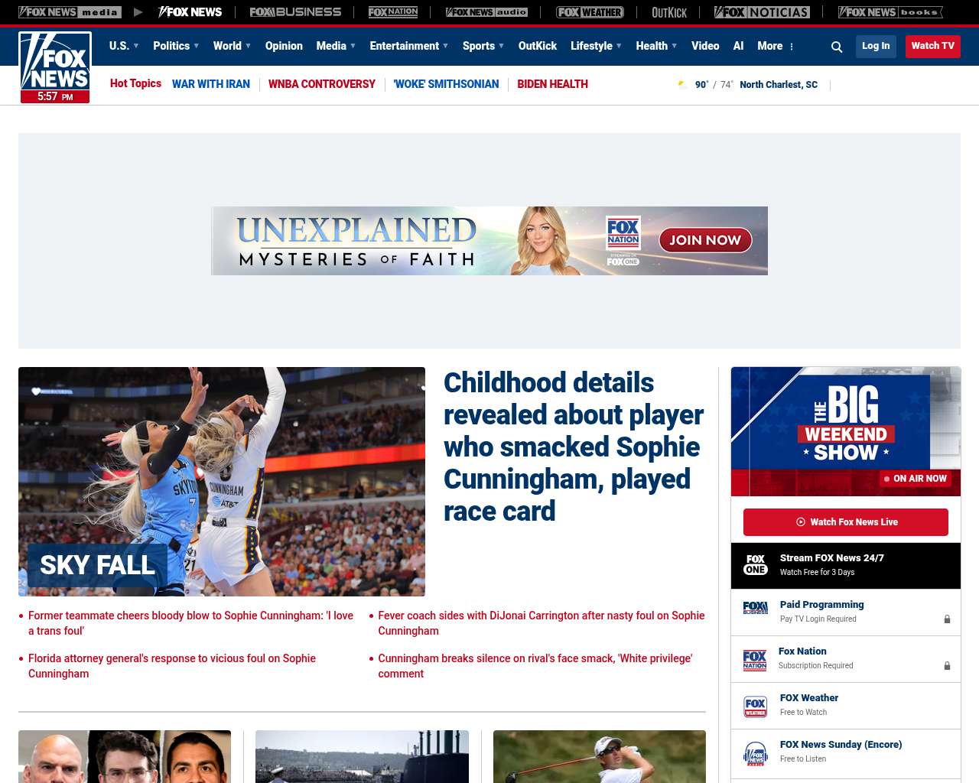
Task: Open the search magnifier icon
Action: [x=837, y=47]
